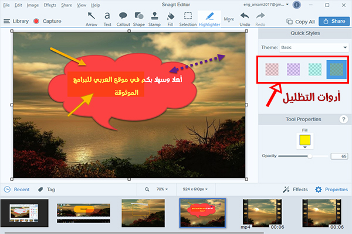Select the Stamp tool
The width and height of the screenshot is (352, 234).
click(x=154, y=19)
